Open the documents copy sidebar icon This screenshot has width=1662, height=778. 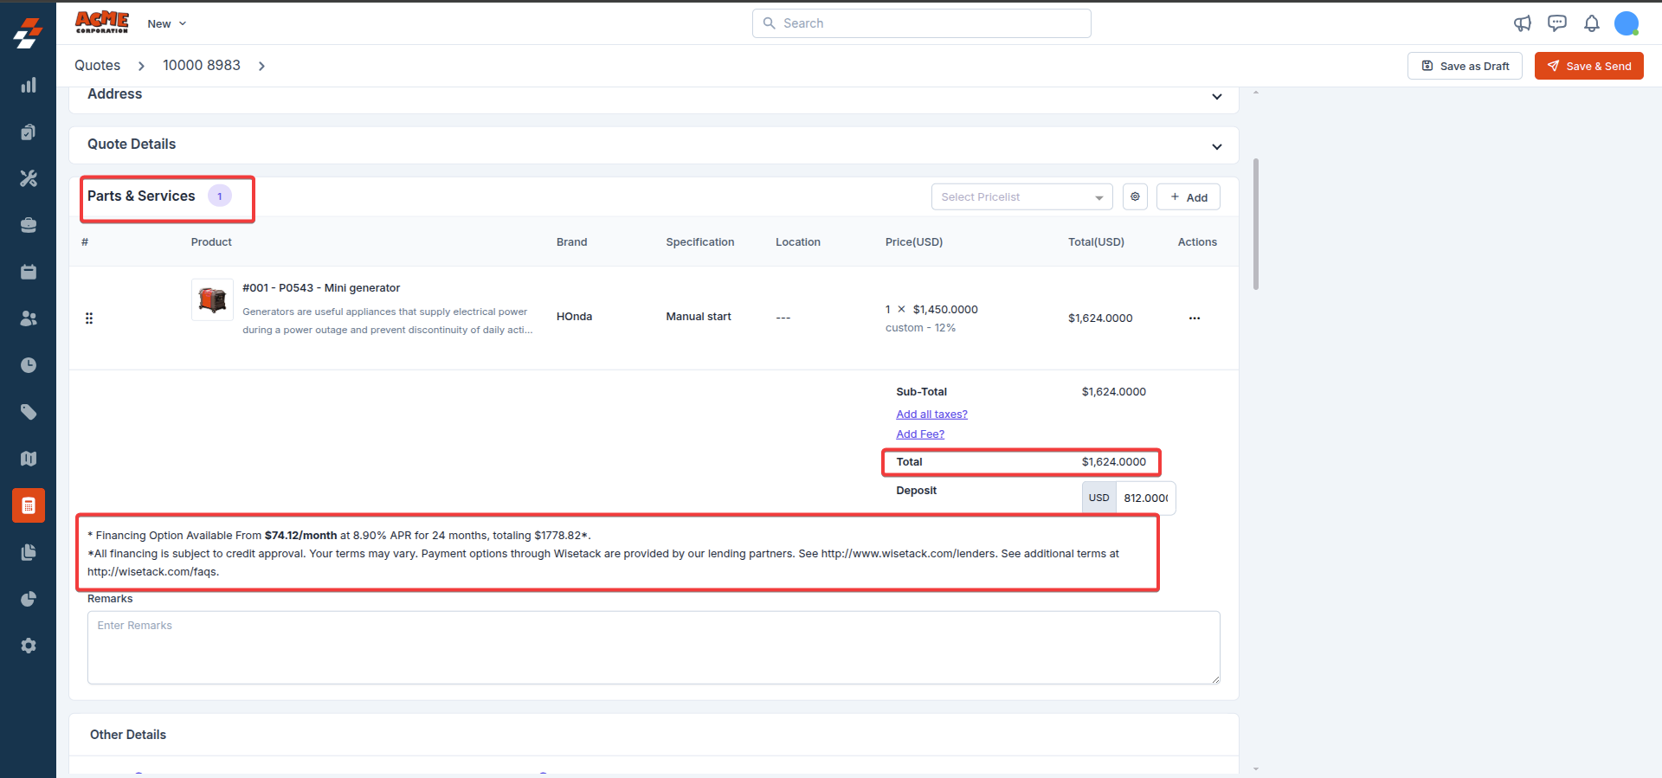coord(29,552)
